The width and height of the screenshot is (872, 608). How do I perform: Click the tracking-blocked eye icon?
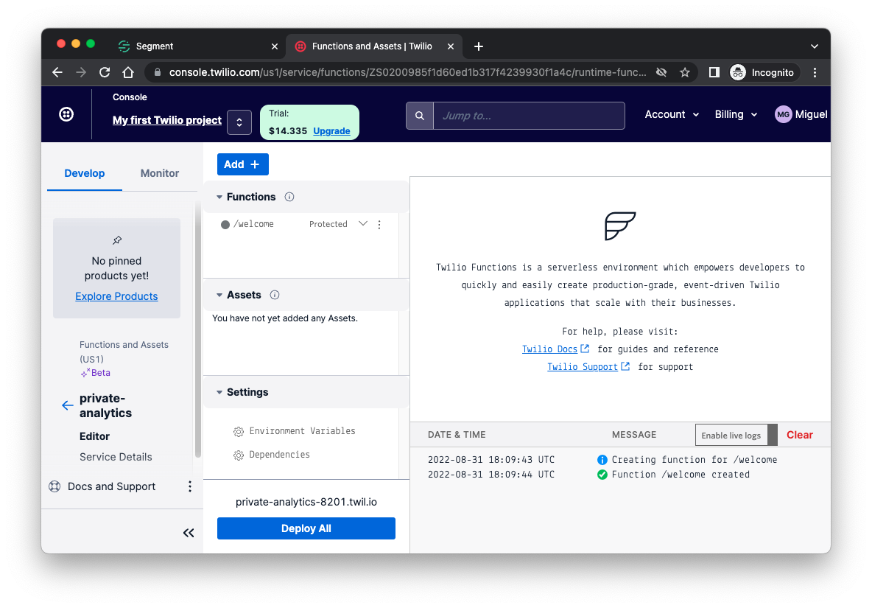click(x=661, y=72)
